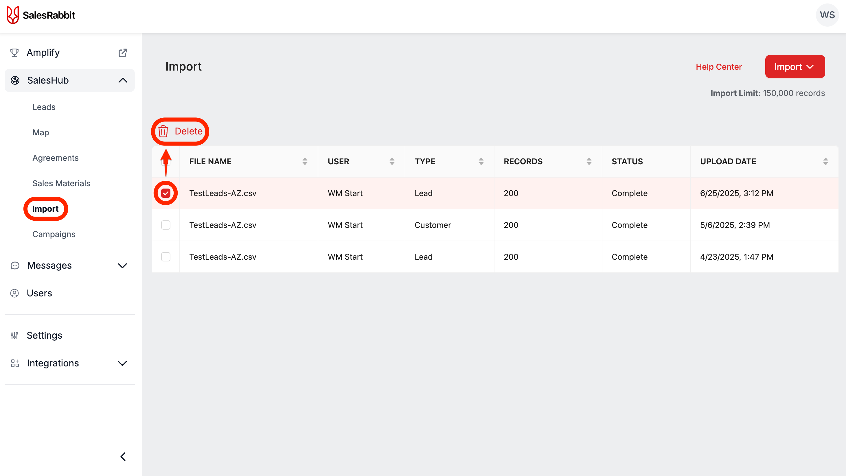846x476 pixels.
Task: Click Import Limit 150,000 records text
Action: coord(768,93)
